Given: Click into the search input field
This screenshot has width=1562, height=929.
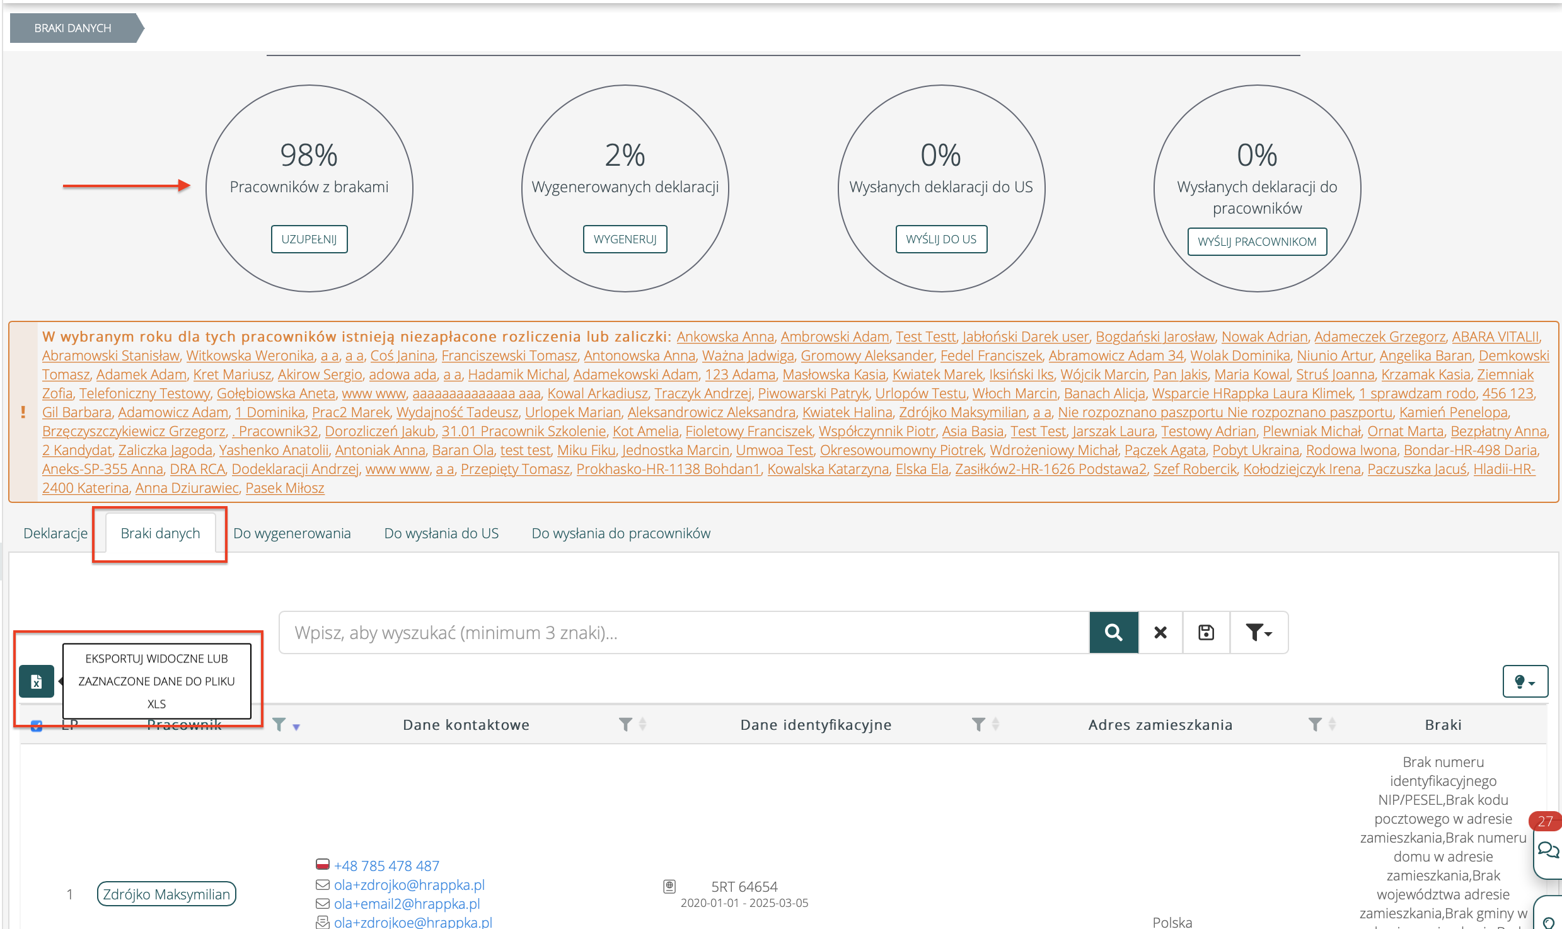Looking at the screenshot, I should tap(684, 632).
